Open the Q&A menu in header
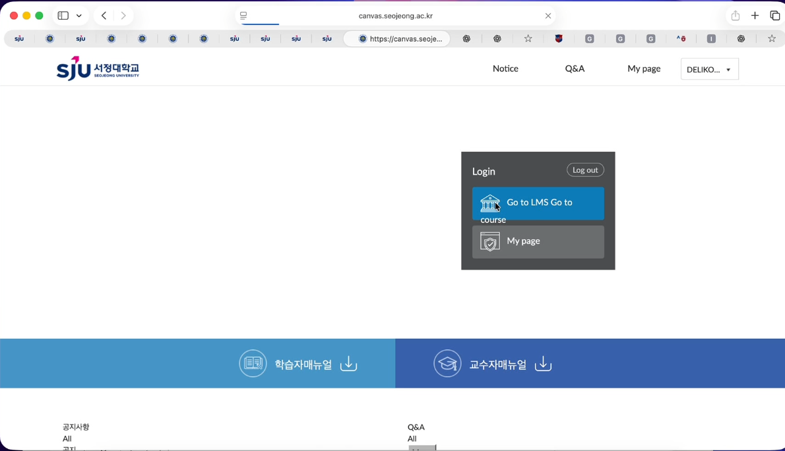Screen dimensions: 785x451 (x=575, y=69)
